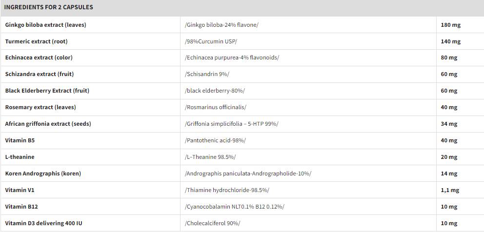Click Rosemary extract (leaves) cell
This screenshot has width=484, height=232.
coord(40,107)
